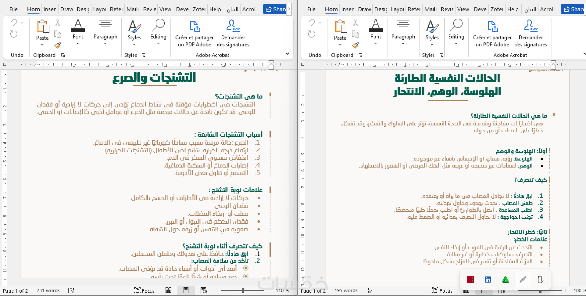Switch to the Draw tab in the left window
The width and height of the screenshot is (586, 296).
(x=66, y=9)
